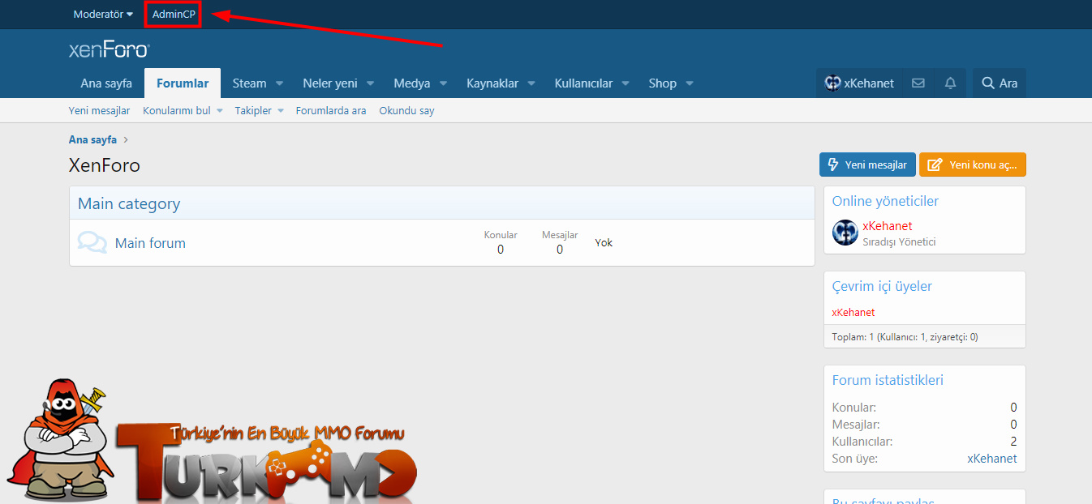Click the Yeni mesajlar blue button
The width and height of the screenshot is (1092, 504).
pos(868,164)
